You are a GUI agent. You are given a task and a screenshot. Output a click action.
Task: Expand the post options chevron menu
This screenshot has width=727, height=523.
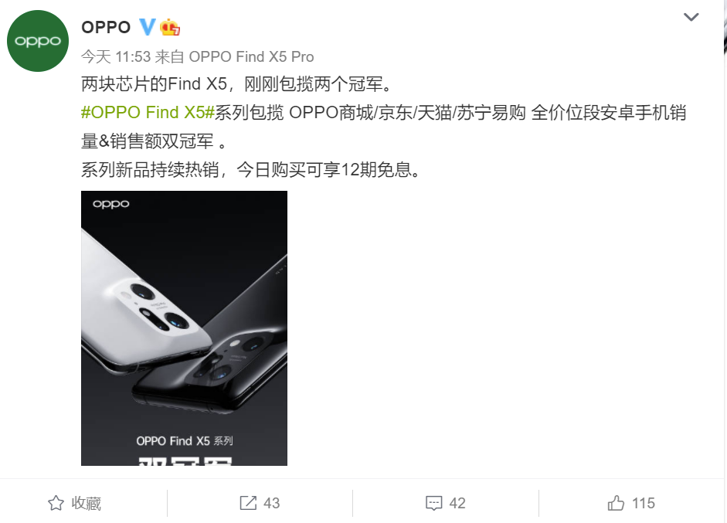691,17
